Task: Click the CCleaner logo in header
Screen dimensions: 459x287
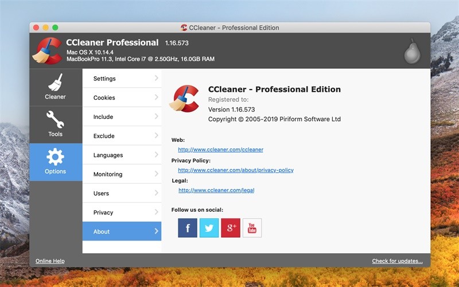Action: click(47, 51)
